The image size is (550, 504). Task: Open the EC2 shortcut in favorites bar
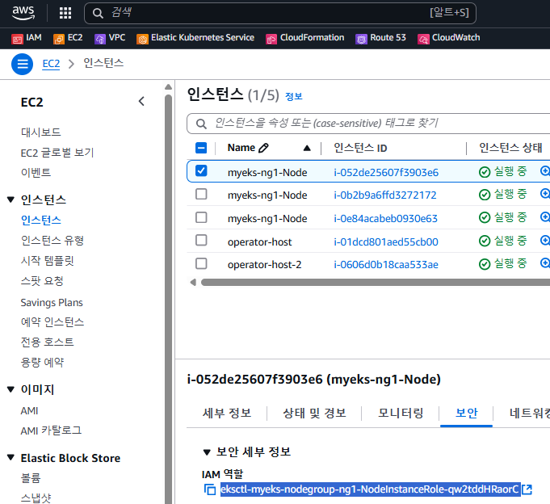point(68,38)
